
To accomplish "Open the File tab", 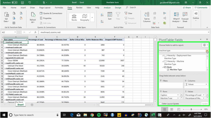I will [4, 8].
